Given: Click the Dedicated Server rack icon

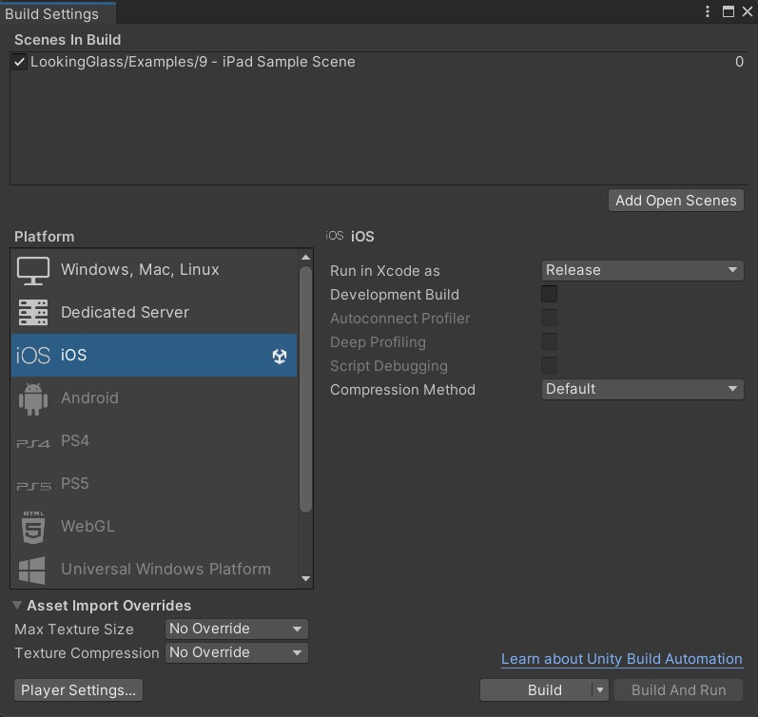Looking at the screenshot, I should tap(33, 313).
